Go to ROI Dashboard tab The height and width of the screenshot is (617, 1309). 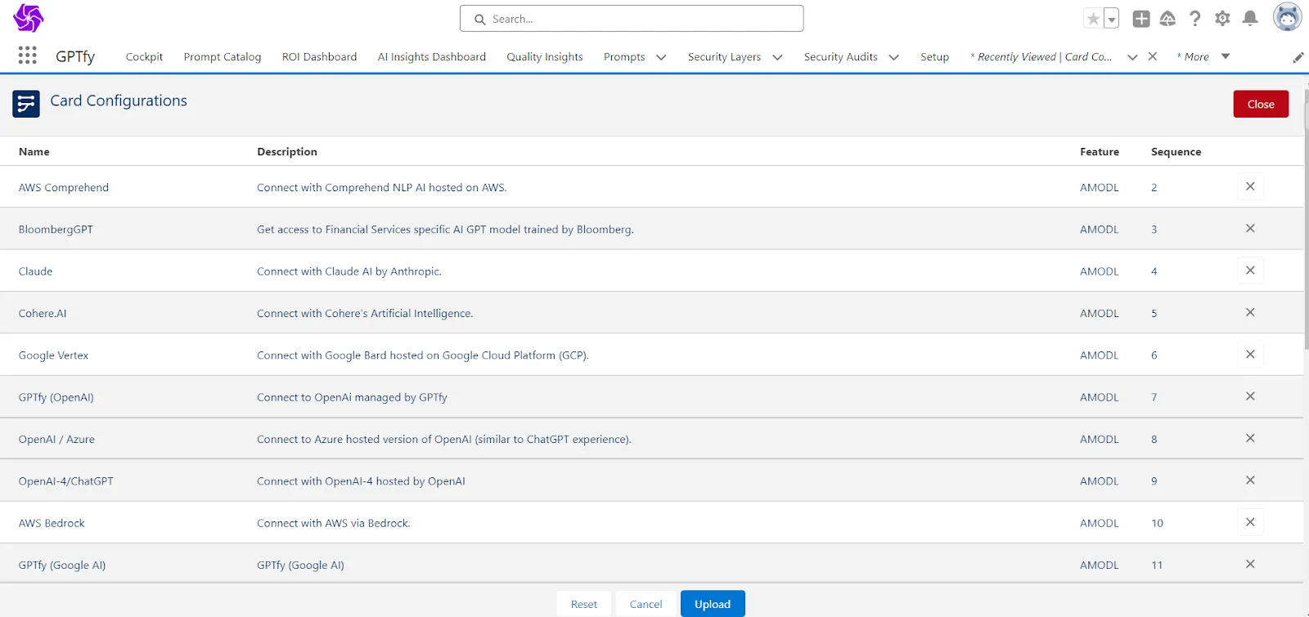coord(319,56)
